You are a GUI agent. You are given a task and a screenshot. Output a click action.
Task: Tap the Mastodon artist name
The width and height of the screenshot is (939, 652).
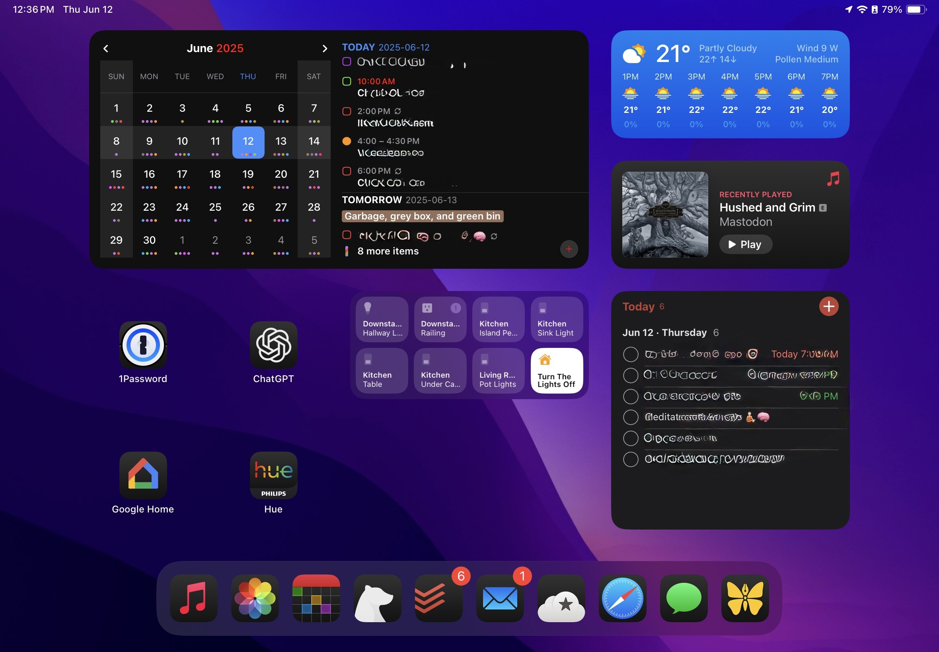click(x=746, y=222)
